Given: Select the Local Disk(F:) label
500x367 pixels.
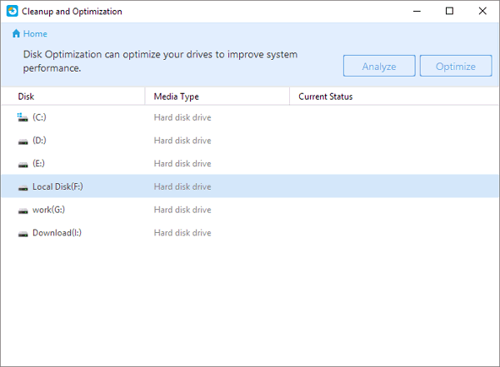Looking at the screenshot, I should [x=57, y=186].
